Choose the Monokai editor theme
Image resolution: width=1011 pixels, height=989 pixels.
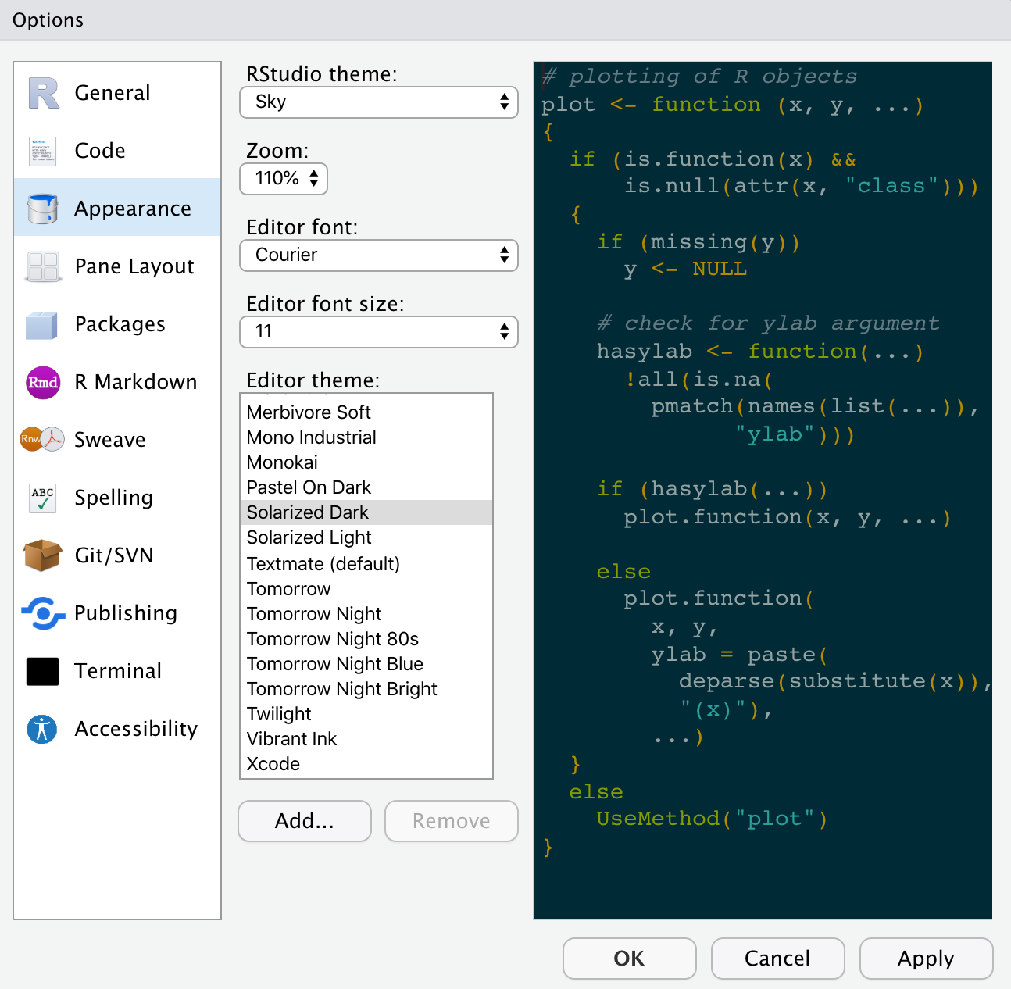366,462
